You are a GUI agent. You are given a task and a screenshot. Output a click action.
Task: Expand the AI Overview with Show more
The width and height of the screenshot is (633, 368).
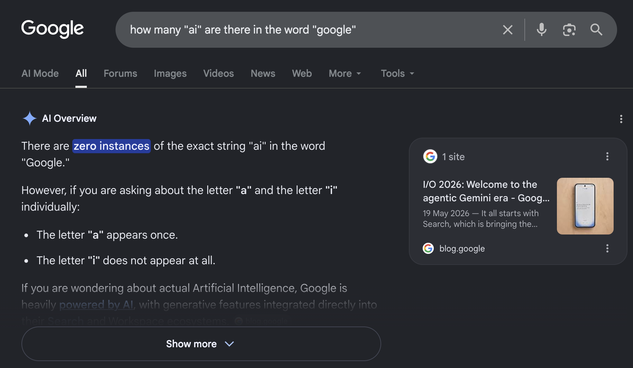[201, 344]
